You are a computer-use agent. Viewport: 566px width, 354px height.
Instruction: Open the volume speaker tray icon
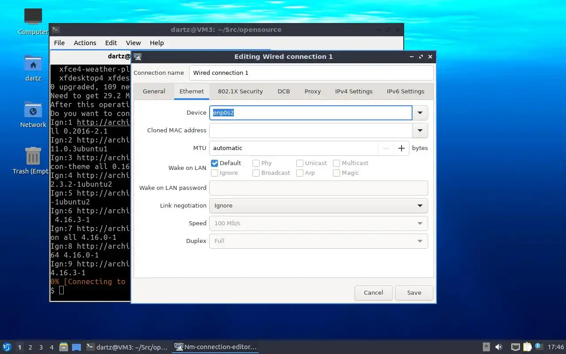[x=499, y=347]
